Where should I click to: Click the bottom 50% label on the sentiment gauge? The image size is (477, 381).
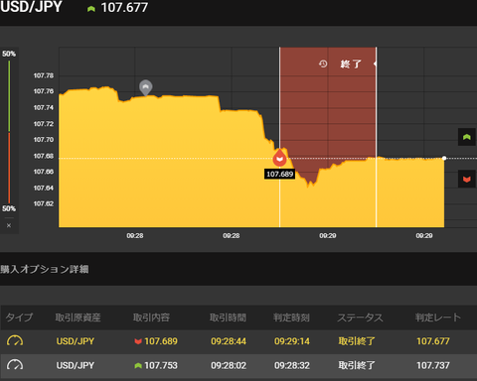click(9, 208)
